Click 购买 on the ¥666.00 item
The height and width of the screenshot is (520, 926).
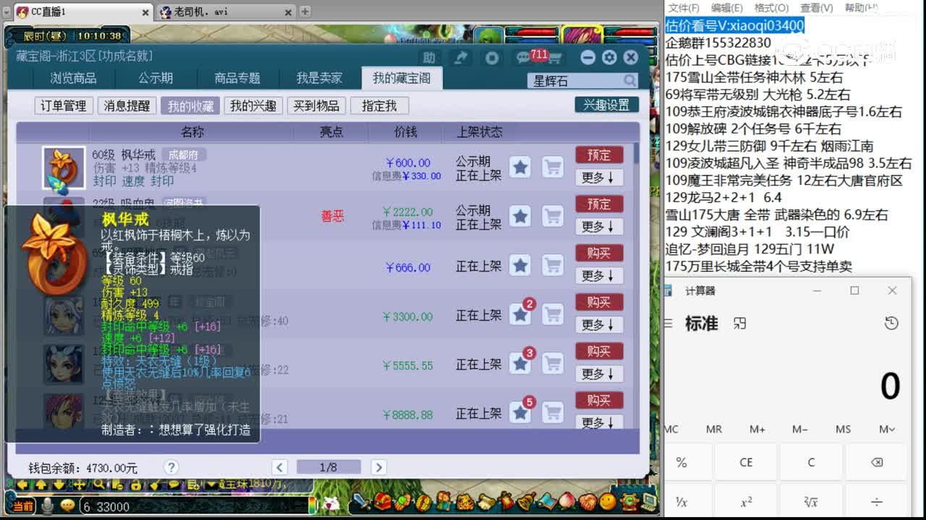[599, 253]
